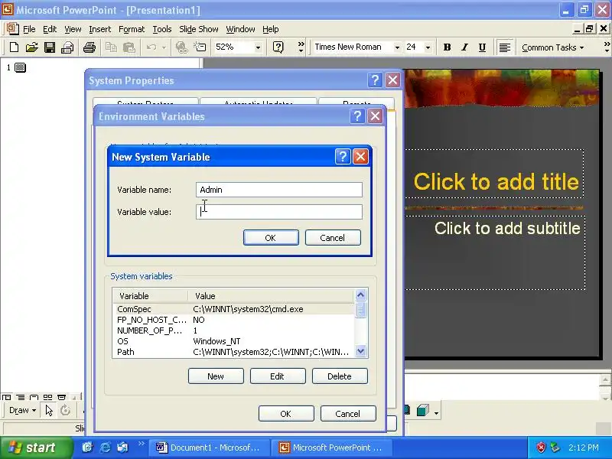This screenshot has height=459, width=612.
Task: Expand more standard toolbar buttons chevron
Action: tap(301, 47)
